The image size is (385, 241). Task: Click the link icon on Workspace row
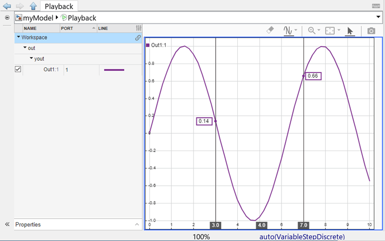(x=138, y=38)
